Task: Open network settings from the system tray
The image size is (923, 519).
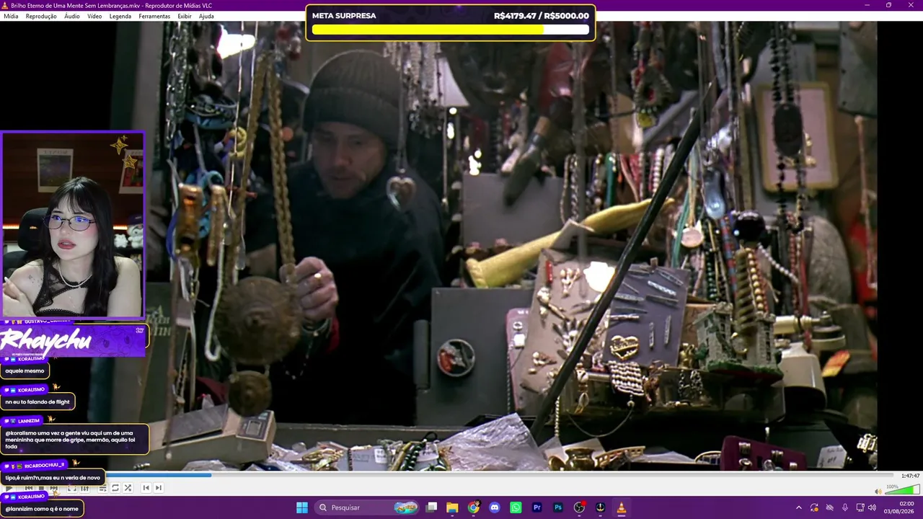Action: [860, 507]
